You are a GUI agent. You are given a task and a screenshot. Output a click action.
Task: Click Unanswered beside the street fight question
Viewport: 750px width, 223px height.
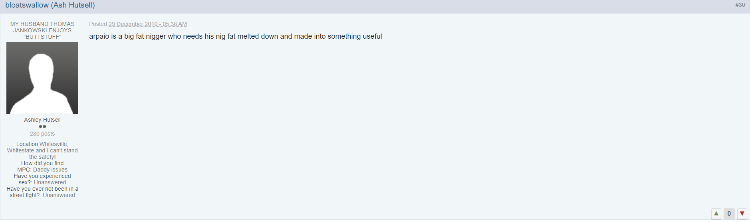point(59,195)
